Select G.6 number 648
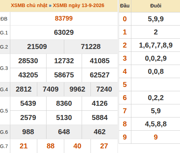 tap(64, 132)
